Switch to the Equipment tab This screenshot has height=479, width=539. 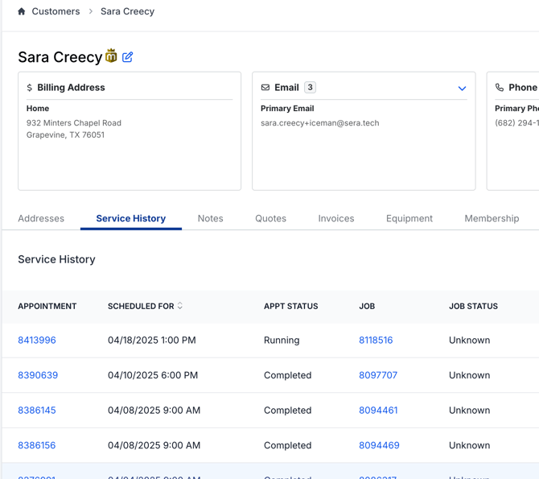pyautogui.click(x=409, y=218)
